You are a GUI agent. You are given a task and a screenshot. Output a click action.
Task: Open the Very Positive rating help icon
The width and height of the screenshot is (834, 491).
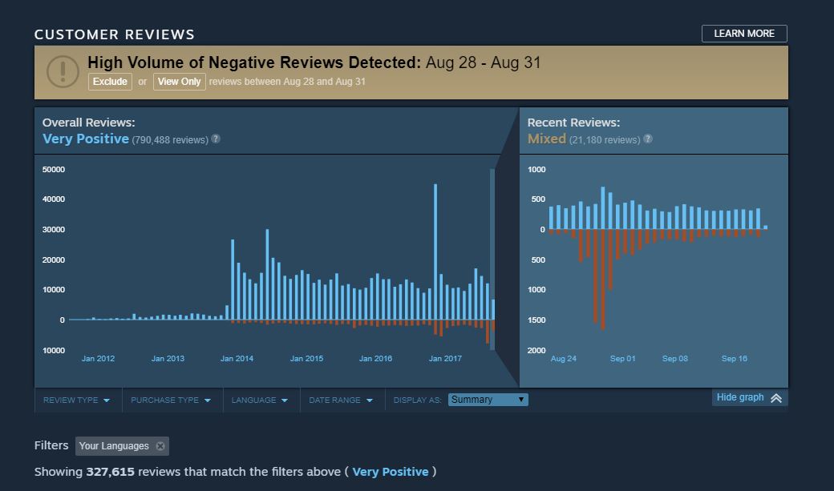click(215, 139)
